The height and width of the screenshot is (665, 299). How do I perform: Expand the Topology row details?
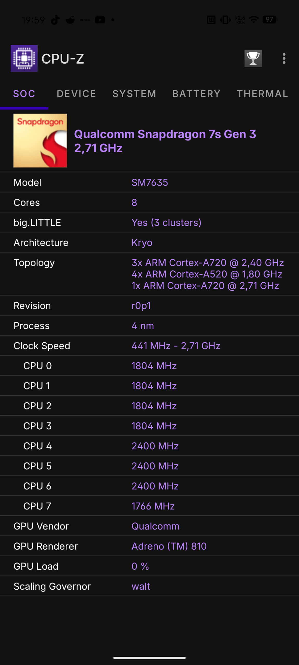(149, 274)
